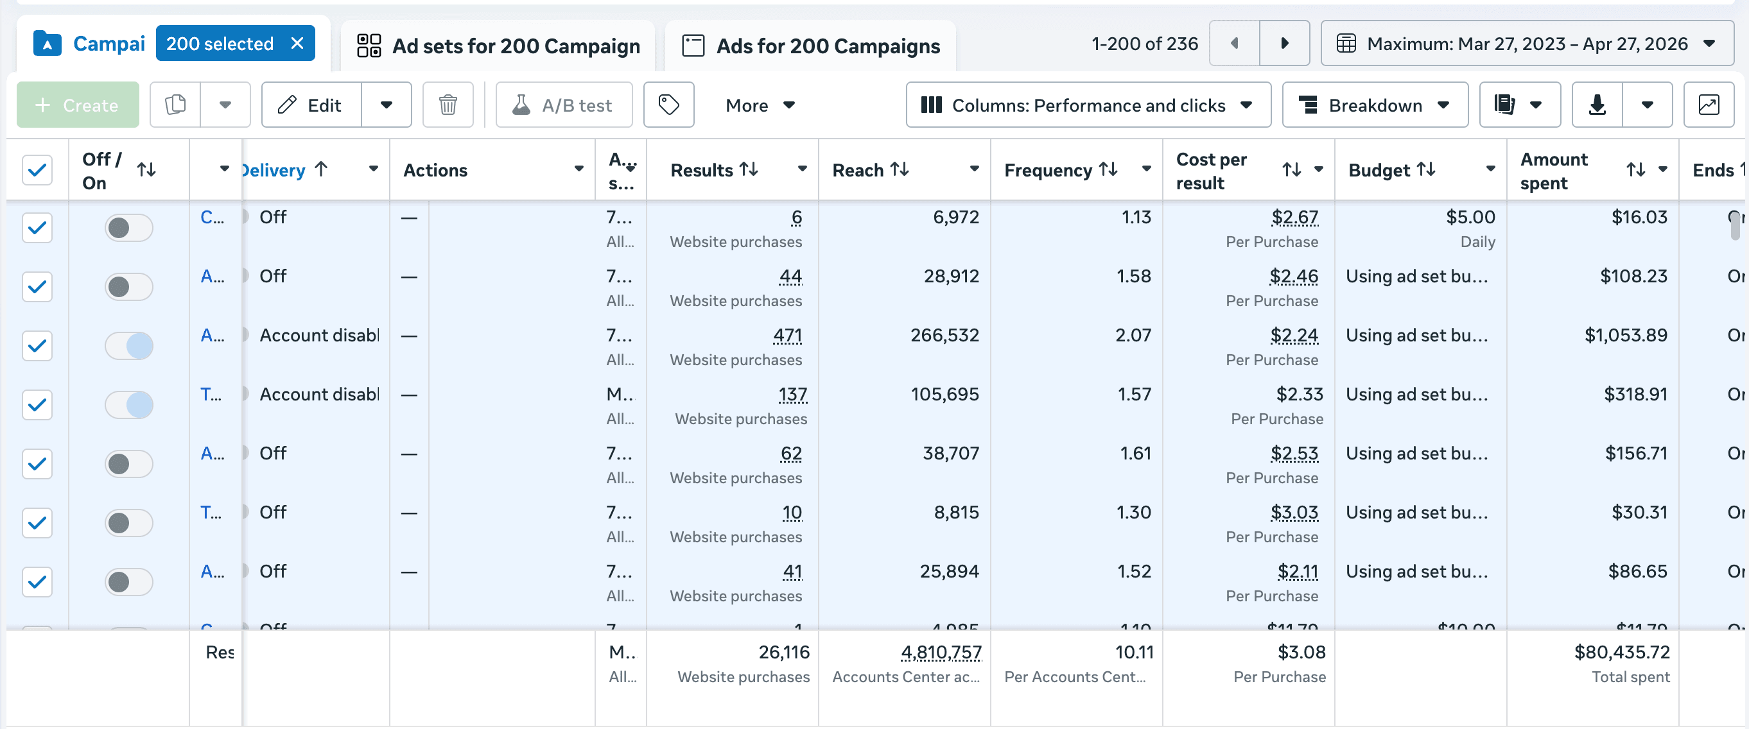Select the Edit pencil icon
This screenshot has width=1749, height=729.
288,105
